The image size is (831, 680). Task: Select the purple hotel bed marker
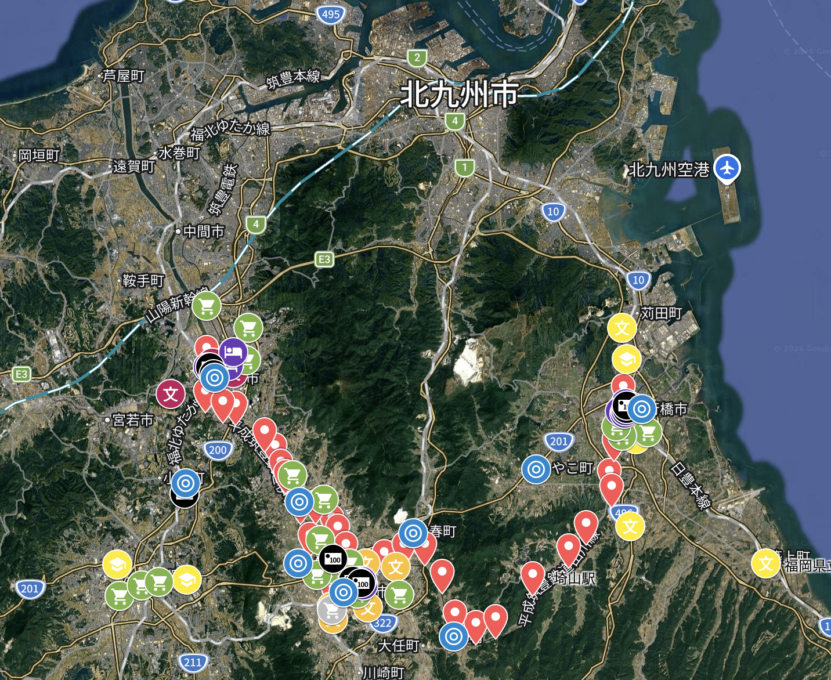(233, 352)
